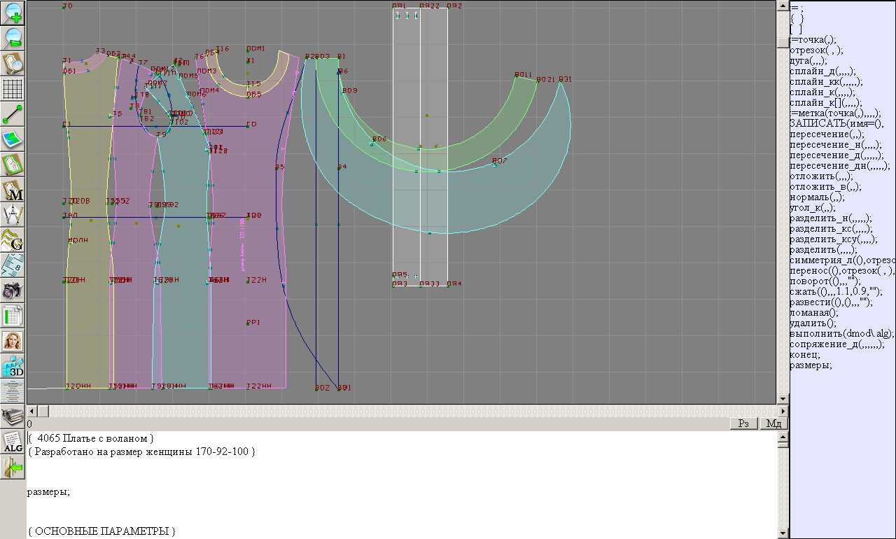The width and height of the screenshot is (896, 539).
Task: Click the zoom in magnifier icon
Action: point(13,13)
